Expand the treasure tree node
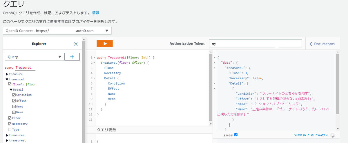348x143 pixels. [7, 74]
